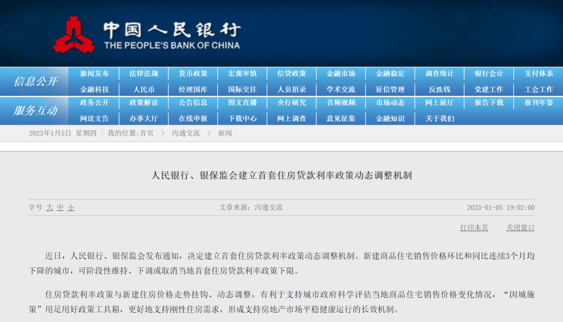Open 央行研究 navigation item

point(291,103)
